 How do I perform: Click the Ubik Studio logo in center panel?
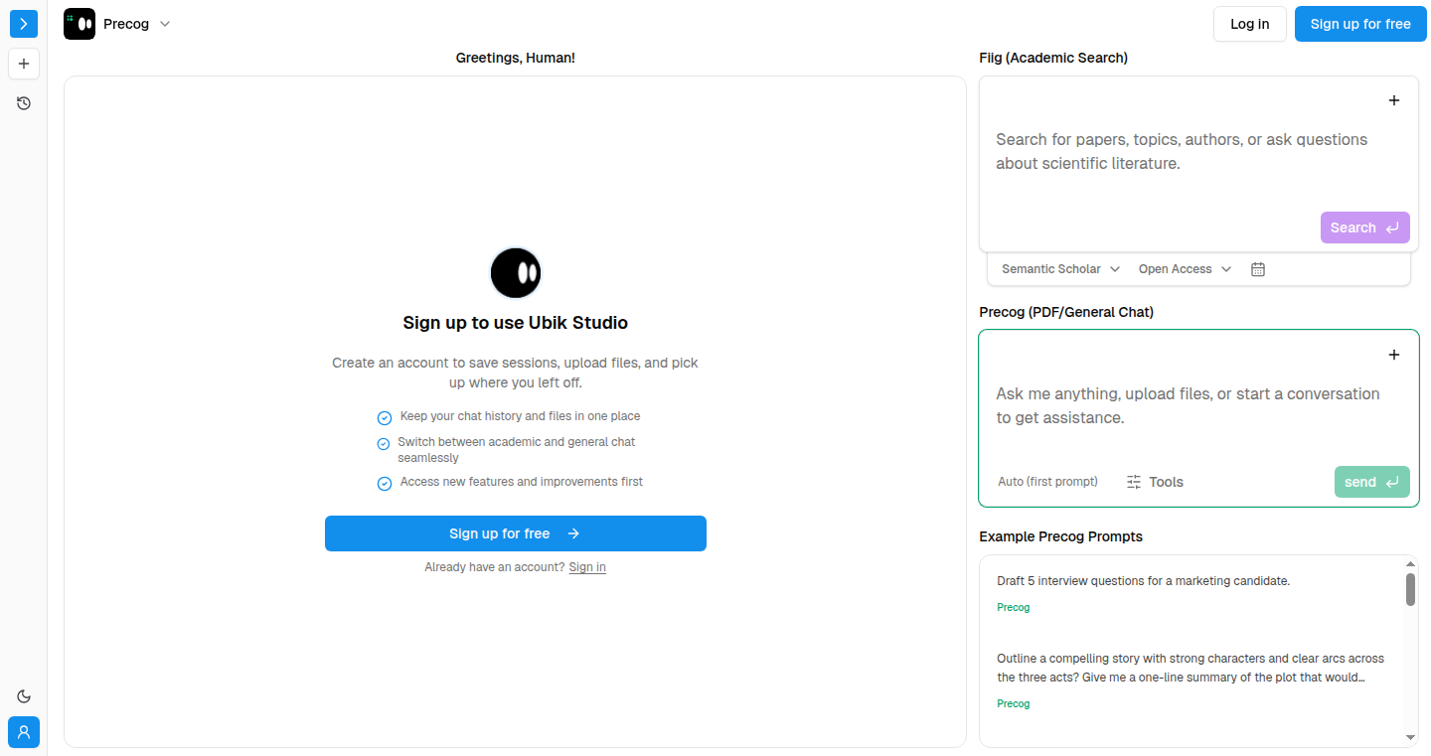(516, 273)
